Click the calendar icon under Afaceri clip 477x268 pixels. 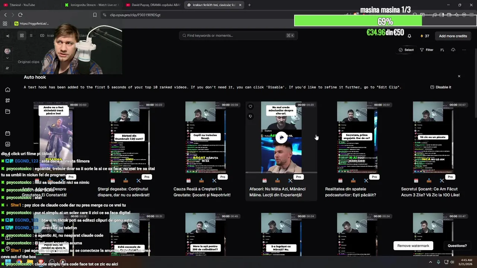[265, 181]
